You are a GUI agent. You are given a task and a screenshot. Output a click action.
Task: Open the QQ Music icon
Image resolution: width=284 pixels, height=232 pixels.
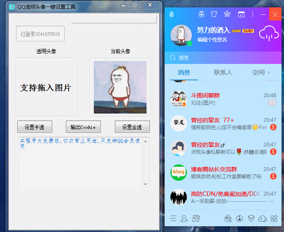240,218
